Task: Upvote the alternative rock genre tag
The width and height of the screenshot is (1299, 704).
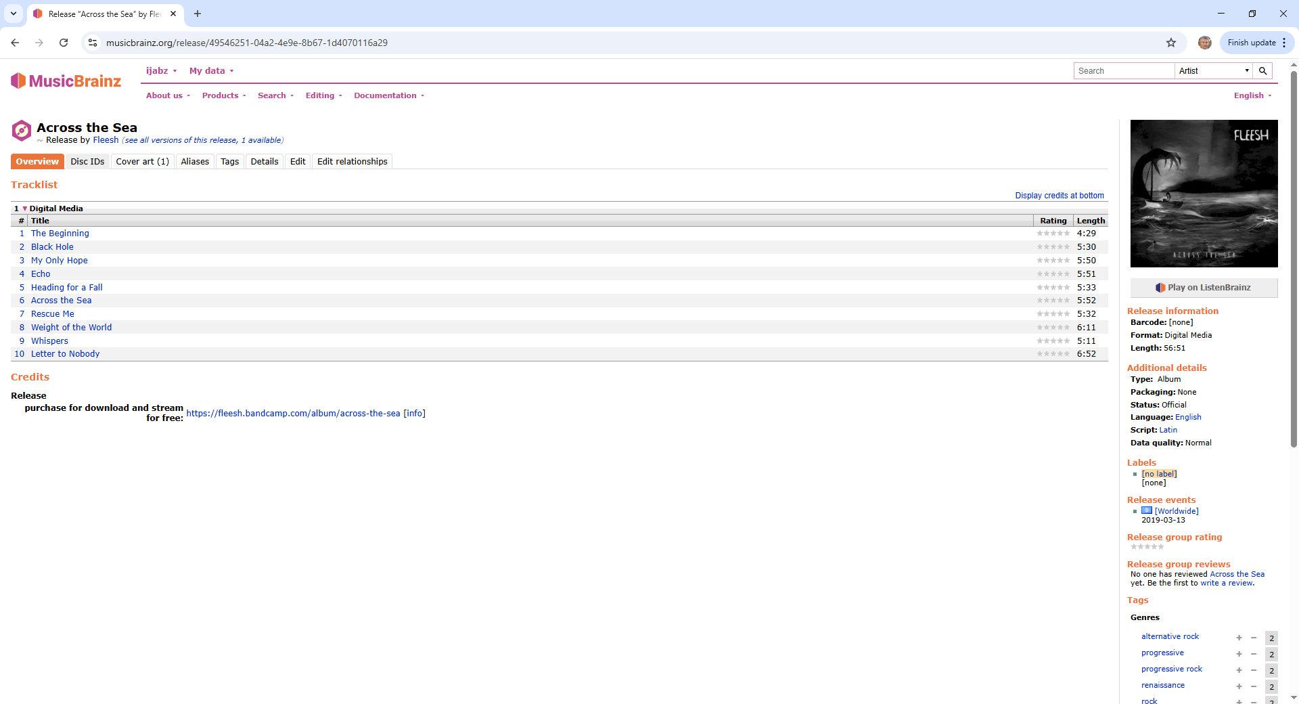Action: (x=1239, y=638)
